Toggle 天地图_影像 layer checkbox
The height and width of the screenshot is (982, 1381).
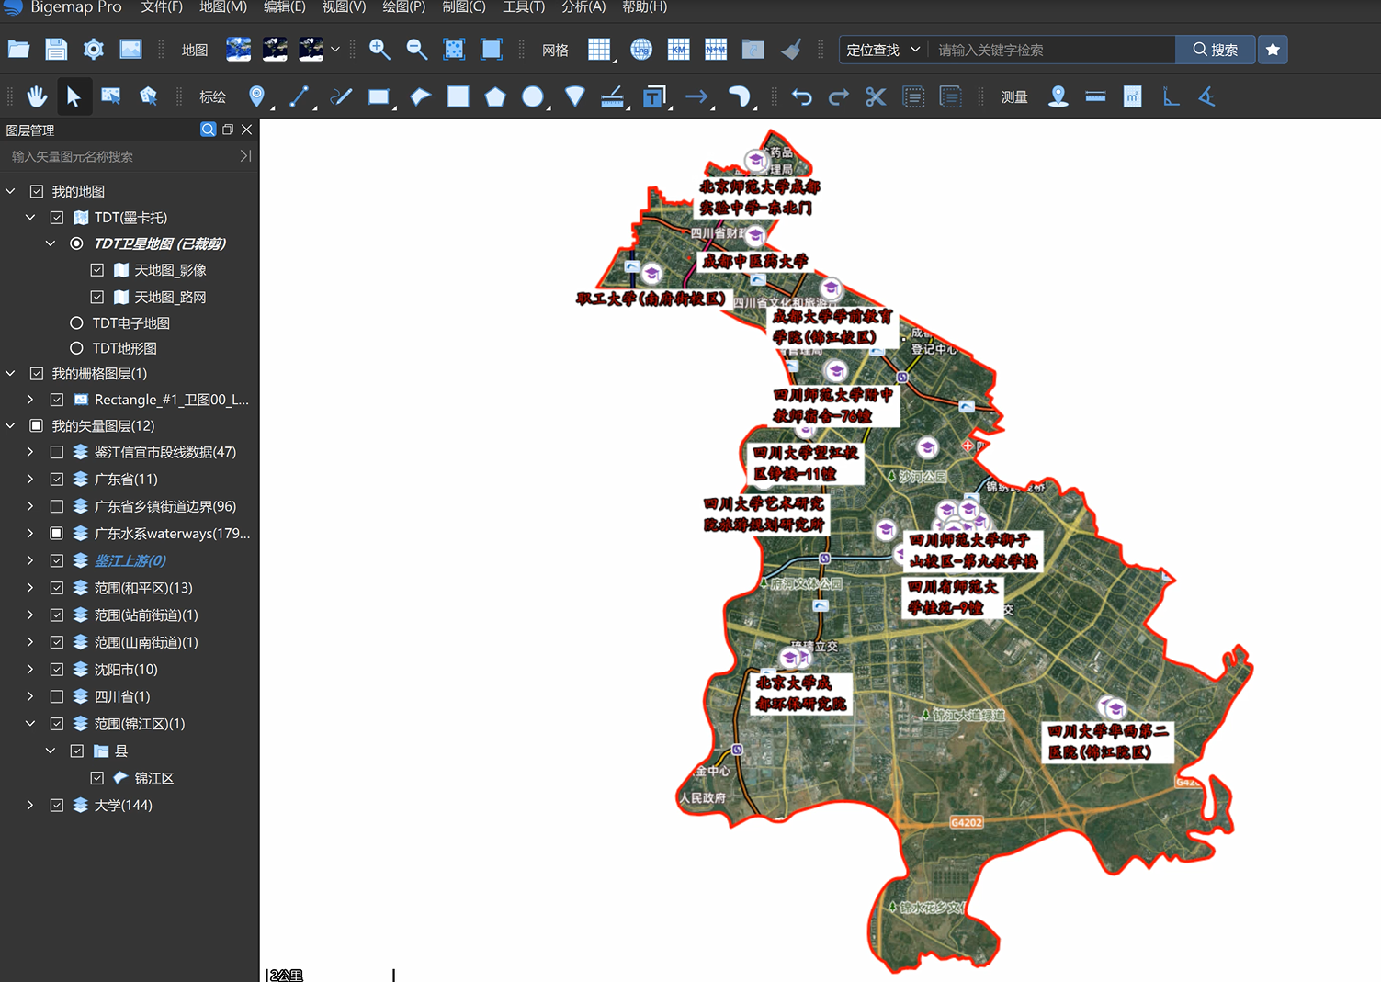point(97,270)
